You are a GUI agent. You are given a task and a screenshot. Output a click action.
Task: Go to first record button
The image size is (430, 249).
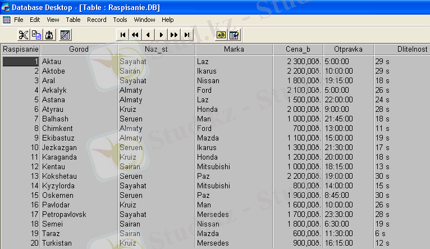click(x=123, y=35)
